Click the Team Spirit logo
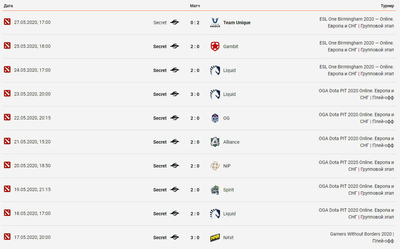Image resolution: width=400 pixels, height=249 pixels. point(215,190)
